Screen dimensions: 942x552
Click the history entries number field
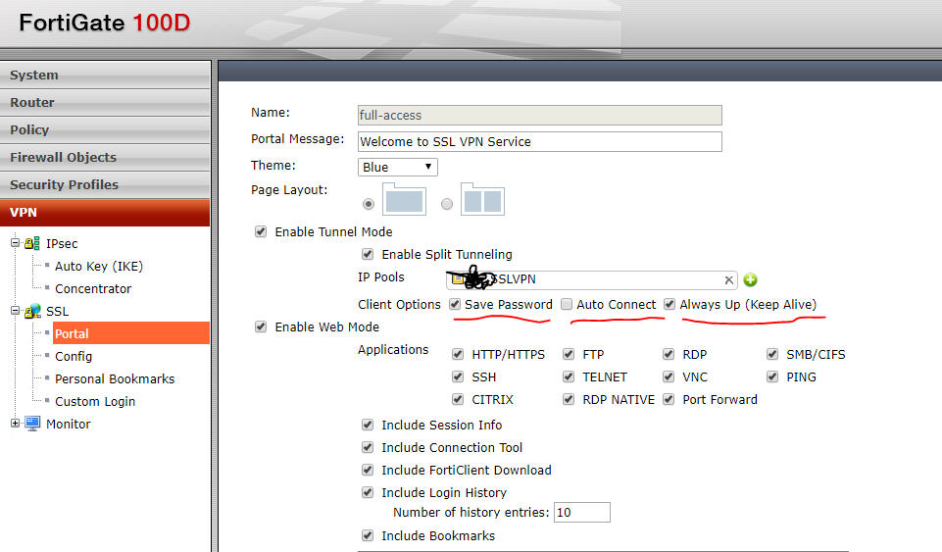point(581,513)
